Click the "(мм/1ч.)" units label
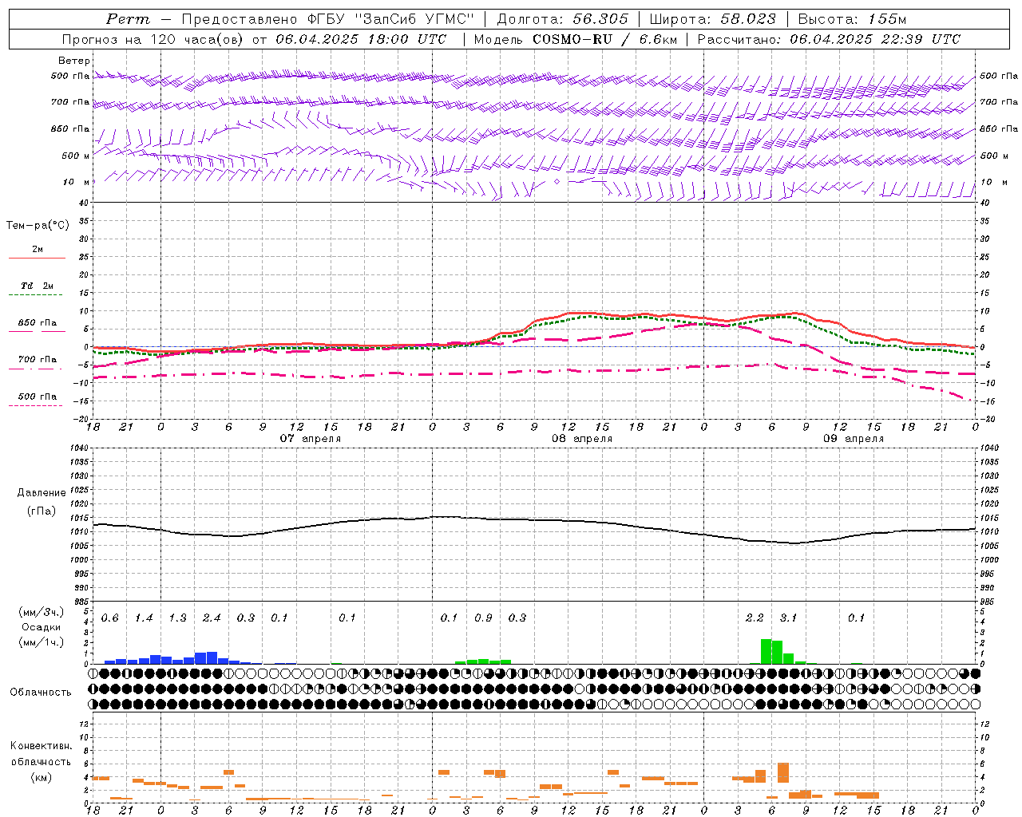Viewport: 1022px width, 817px height. (x=42, y=642)
